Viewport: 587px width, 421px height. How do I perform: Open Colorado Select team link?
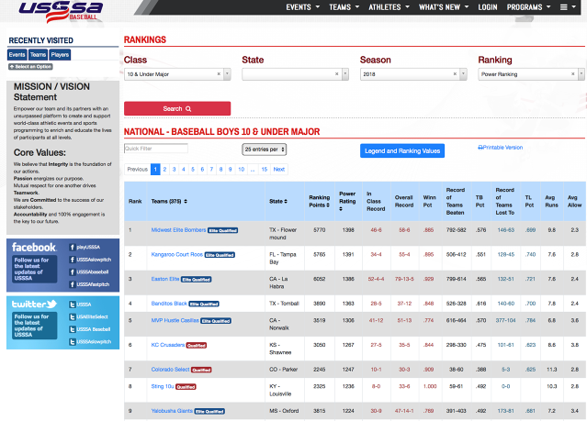click(x=170, y=370)
